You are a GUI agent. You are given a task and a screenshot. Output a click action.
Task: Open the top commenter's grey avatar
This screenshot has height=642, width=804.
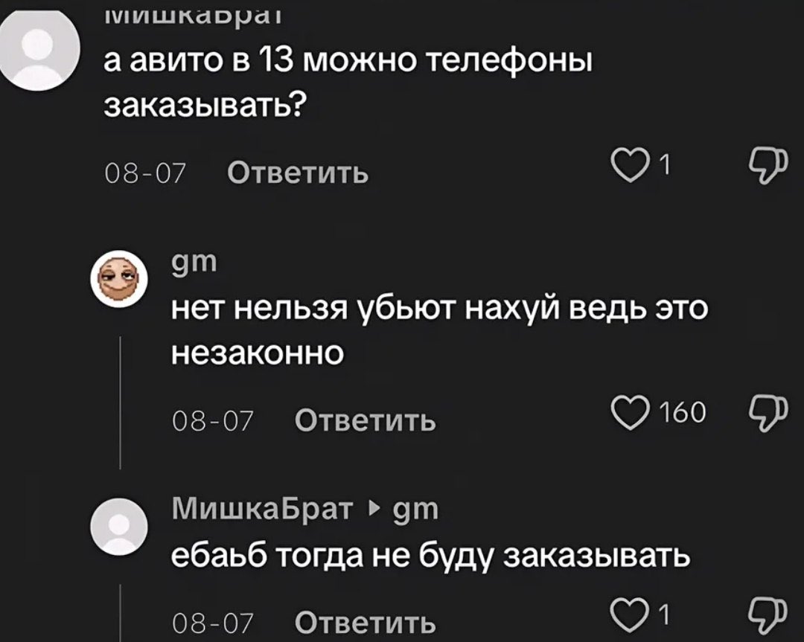(x=39, y=50)
